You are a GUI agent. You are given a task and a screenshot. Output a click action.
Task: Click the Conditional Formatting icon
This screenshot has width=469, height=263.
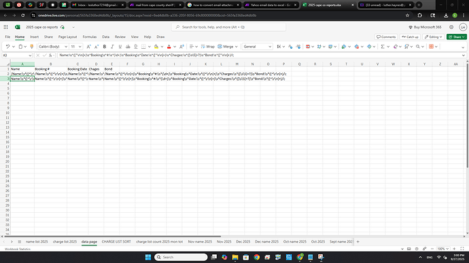(x=308, y=47)
